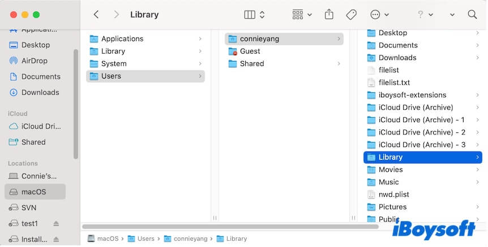The image size is (488, 247).
Task: Open the Edit Tags icon
Action: [x=351, y=15]
